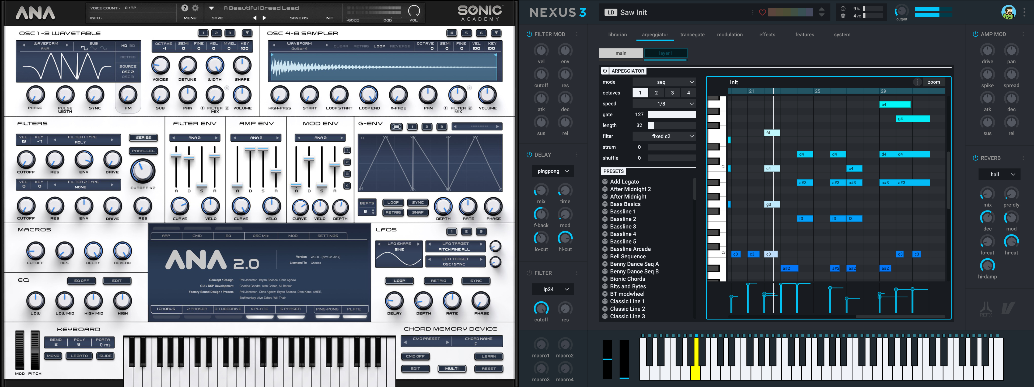The height and width of the screenshot is (387, 1034).
Task: Go to previous preset in ANA
Action: click(254, 18)
